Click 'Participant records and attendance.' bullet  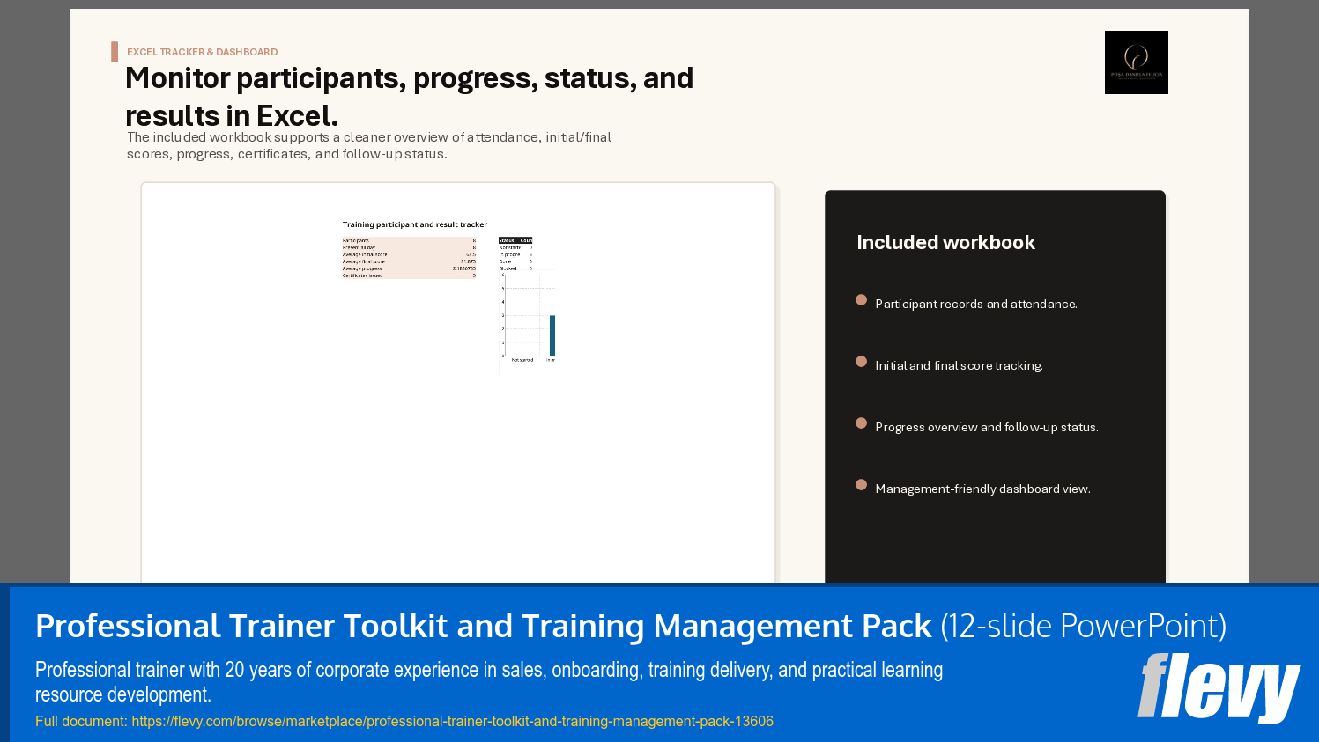point(975,304)
